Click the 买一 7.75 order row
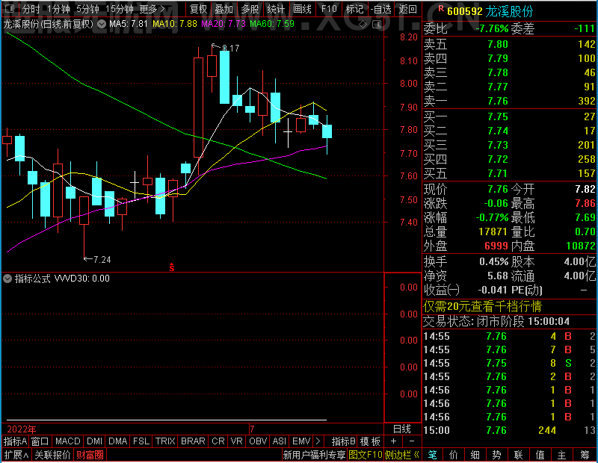The height and width of the screenshot is (463, 598). point(510,116)
